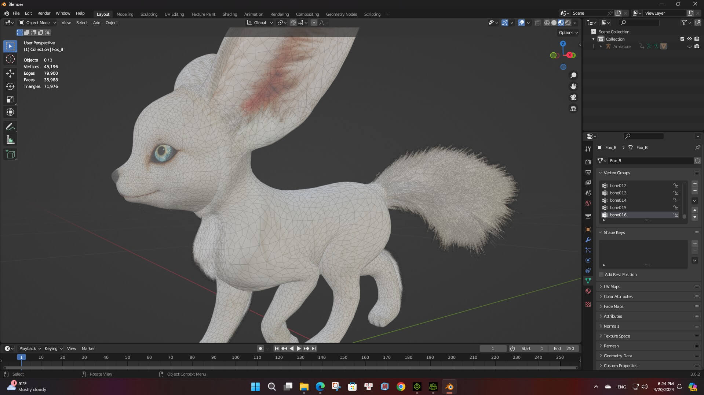Open the viewport Options button

click(568, 33)
